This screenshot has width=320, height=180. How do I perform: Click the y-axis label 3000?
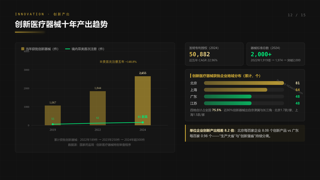pos(26,70)
